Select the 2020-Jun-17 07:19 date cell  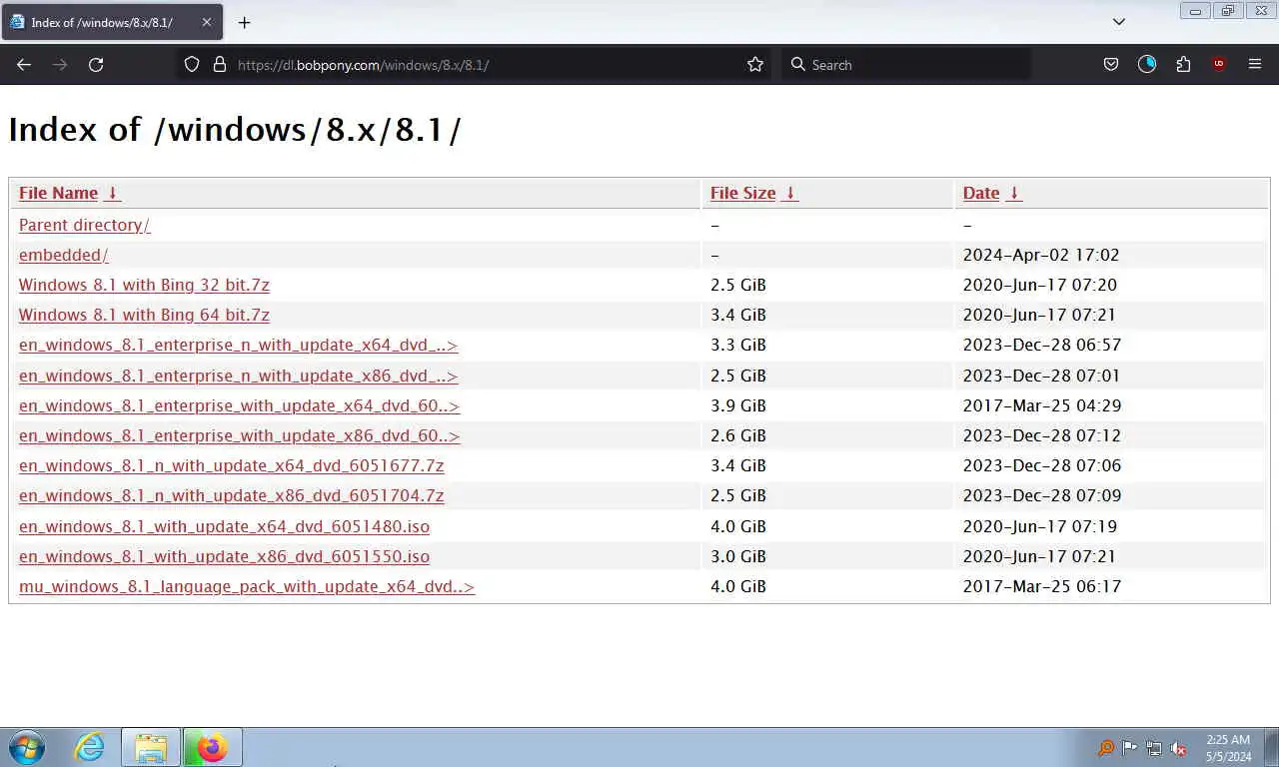coord(1040,526)
